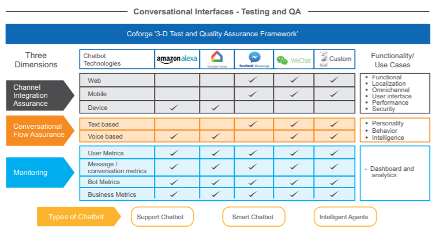443x233 pixels.
Task: Click the Dashboard and analytics box
Action: [x=395, y=172]
